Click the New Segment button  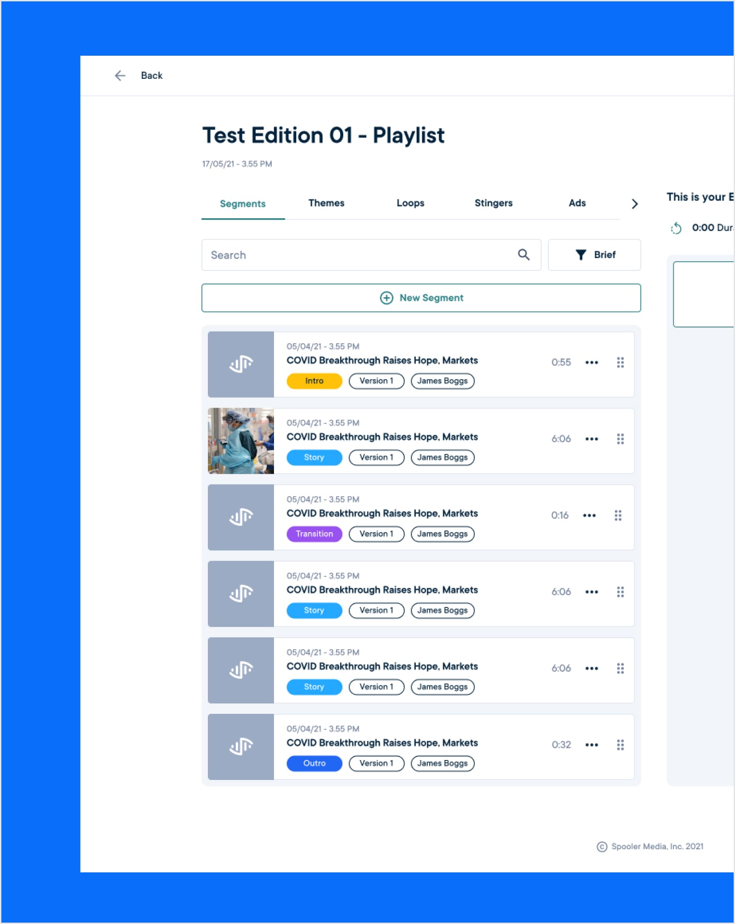click(421, 298)
